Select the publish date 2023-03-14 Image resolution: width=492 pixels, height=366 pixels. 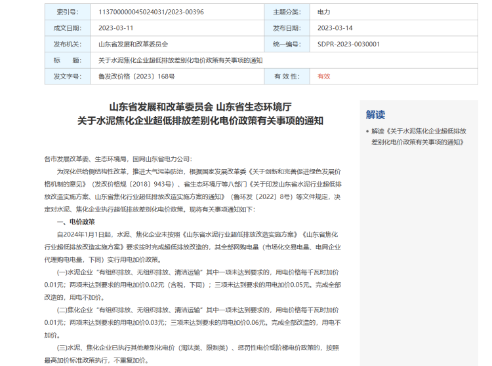coord(335,28)
